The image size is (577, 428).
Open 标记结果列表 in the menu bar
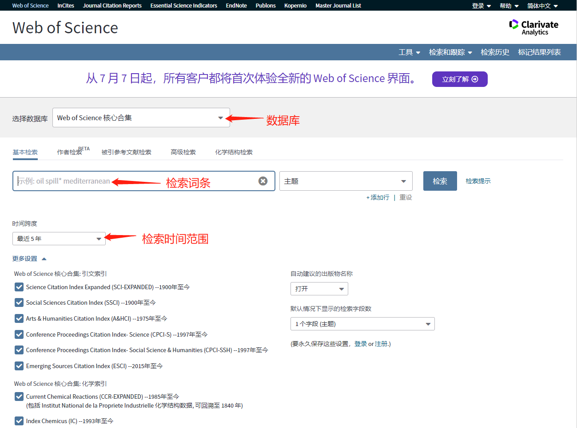(x=539, y=52)
